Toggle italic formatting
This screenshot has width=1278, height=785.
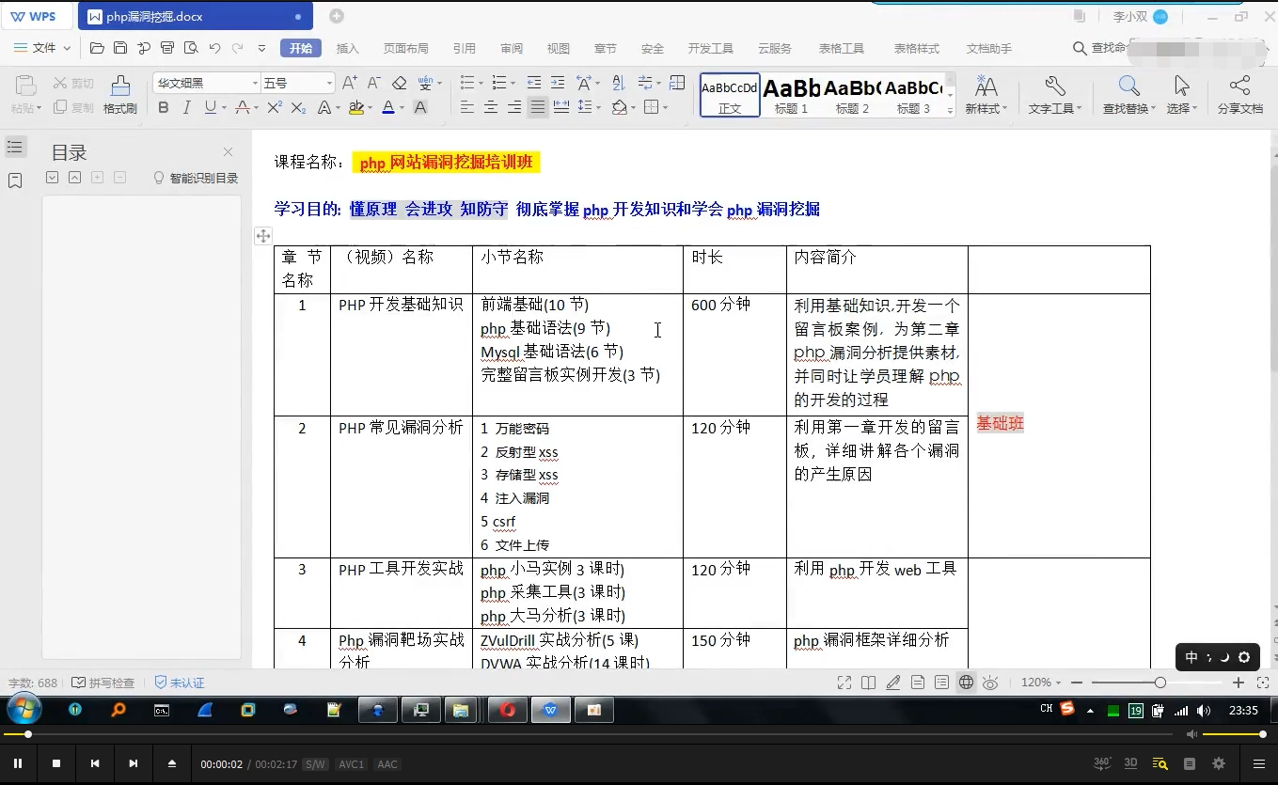tap(184, 108)
